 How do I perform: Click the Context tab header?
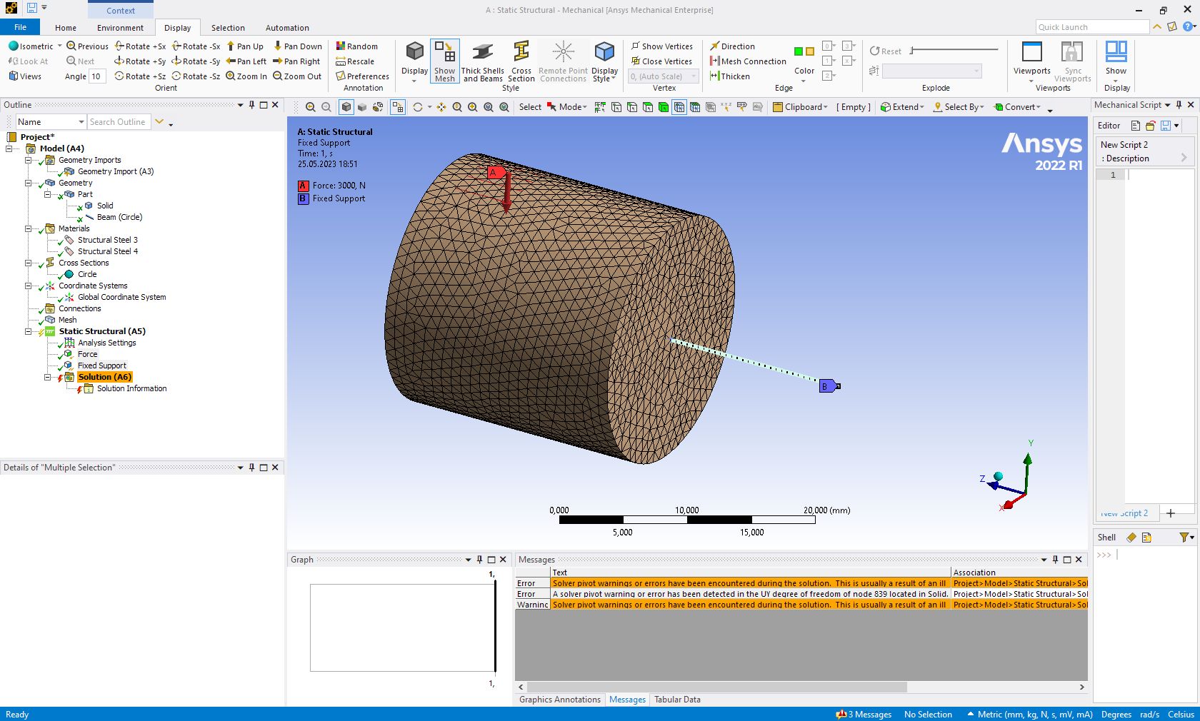point(121,11)
